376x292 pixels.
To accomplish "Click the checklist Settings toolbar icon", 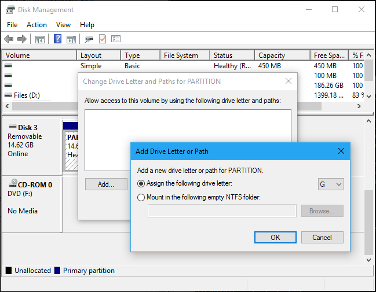I will coord(116,39).
